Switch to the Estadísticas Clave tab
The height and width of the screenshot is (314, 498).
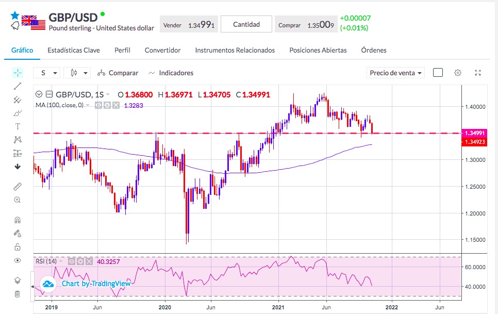click(x=74, y=50)
